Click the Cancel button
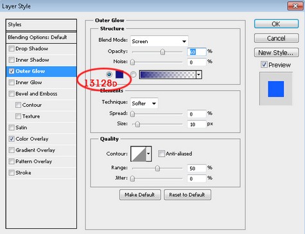305x234 pixels. [x=276, y=38]
